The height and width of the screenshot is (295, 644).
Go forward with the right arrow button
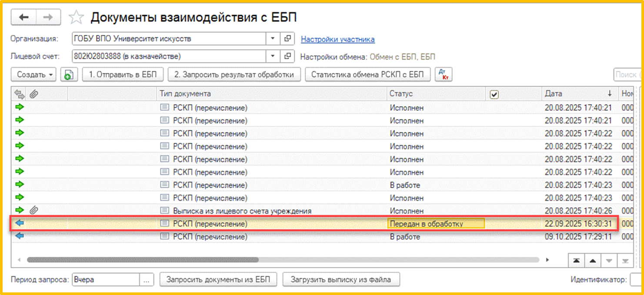coord(48,17)
